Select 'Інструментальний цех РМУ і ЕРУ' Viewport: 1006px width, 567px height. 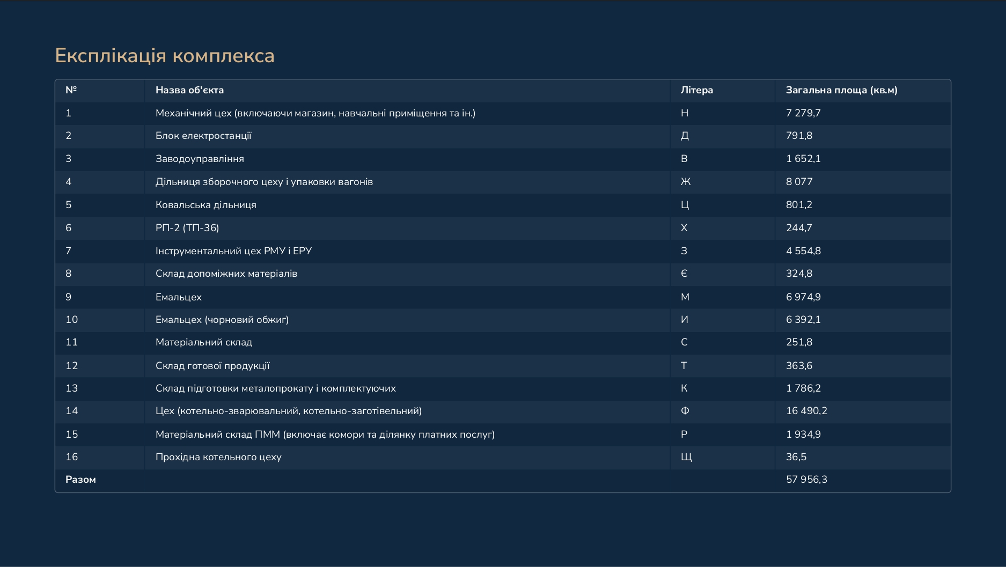pyautogui.click(x=233, y=251)
